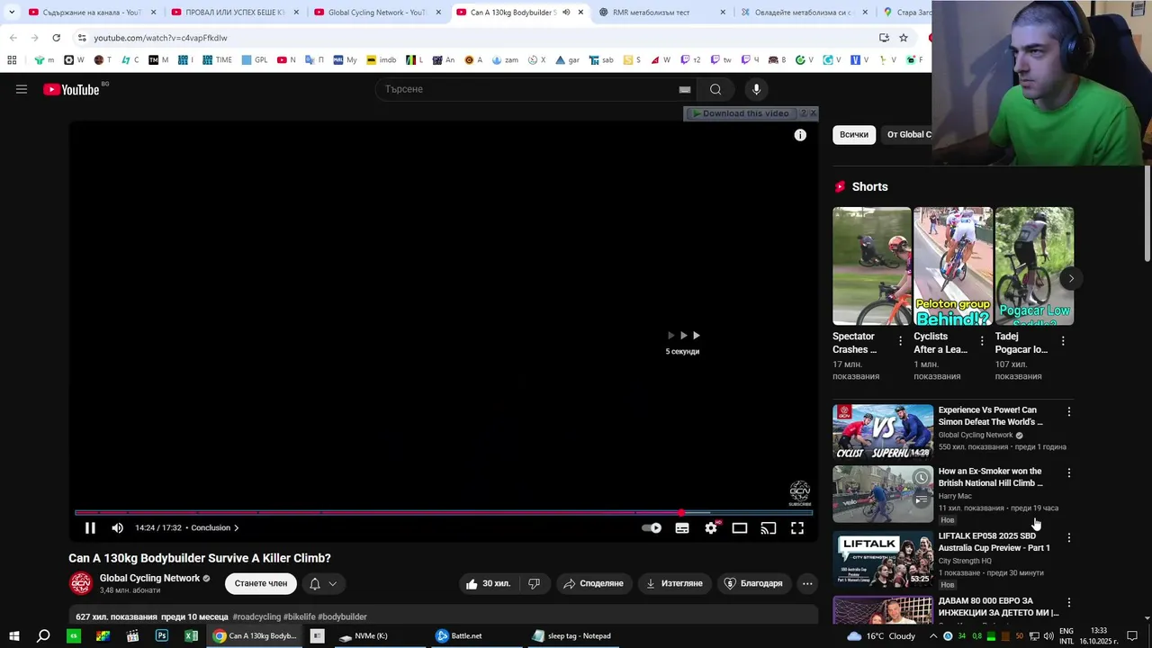This screenshot has width=1152, height=648.
Task: Select the 'Всички' filter chip
Action: coord(854,135)
